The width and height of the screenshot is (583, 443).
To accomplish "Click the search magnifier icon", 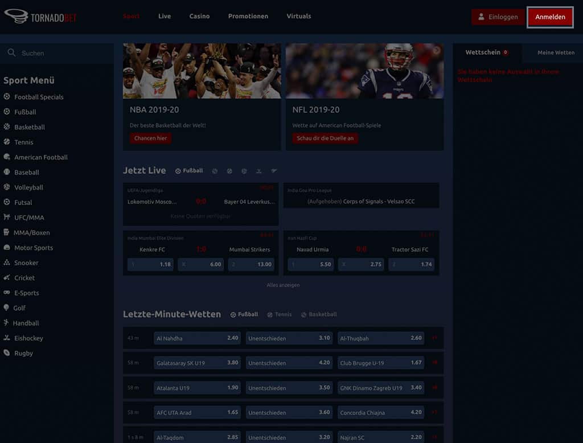I will pos(11,53).
